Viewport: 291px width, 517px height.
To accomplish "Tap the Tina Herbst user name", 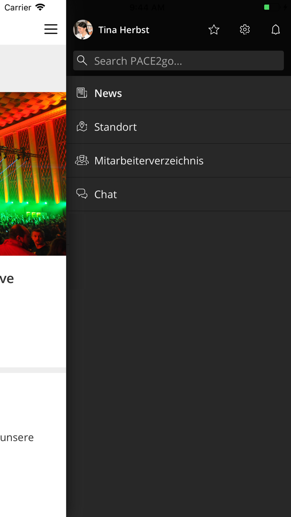I will coord(124,30).
